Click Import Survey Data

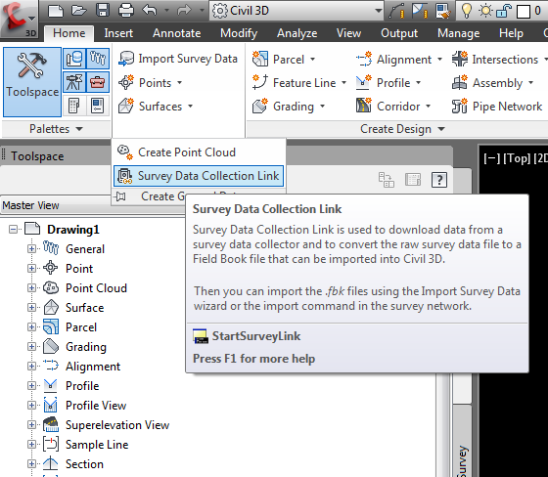pos(178,59)
